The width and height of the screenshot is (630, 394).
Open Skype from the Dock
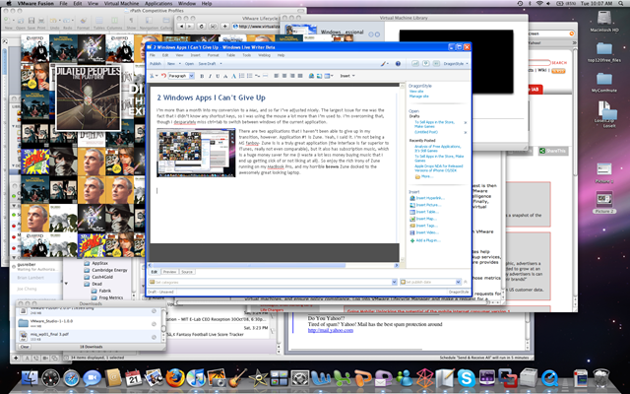tap(466, 378)
